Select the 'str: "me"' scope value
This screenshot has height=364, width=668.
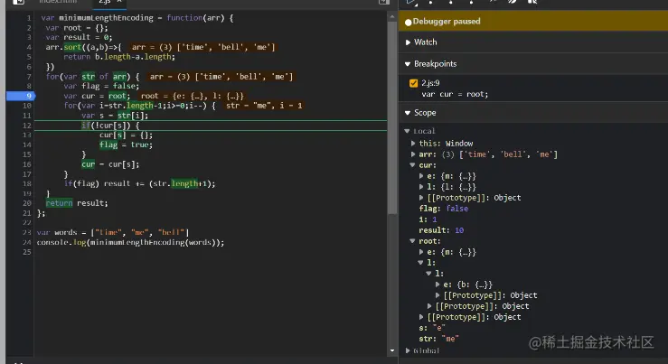click(x=438, y=339)
